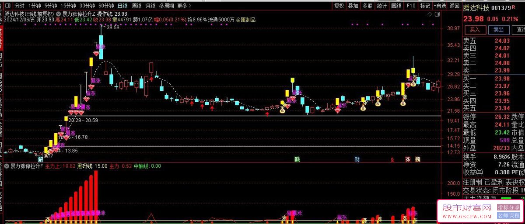This screenshot has width=525, height=224.
Task: Click the 金属制品 industry label
Action: coord(245,20)
